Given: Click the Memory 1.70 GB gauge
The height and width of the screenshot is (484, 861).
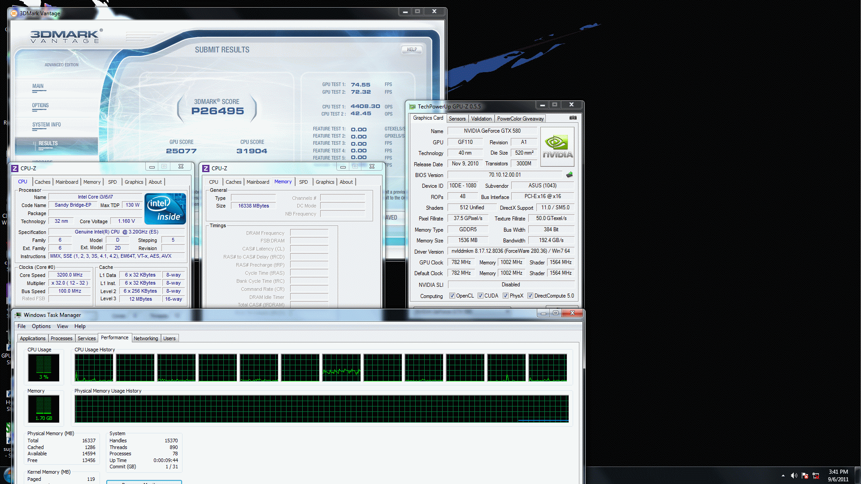Looking at the screenshot, I should (43, 409).
